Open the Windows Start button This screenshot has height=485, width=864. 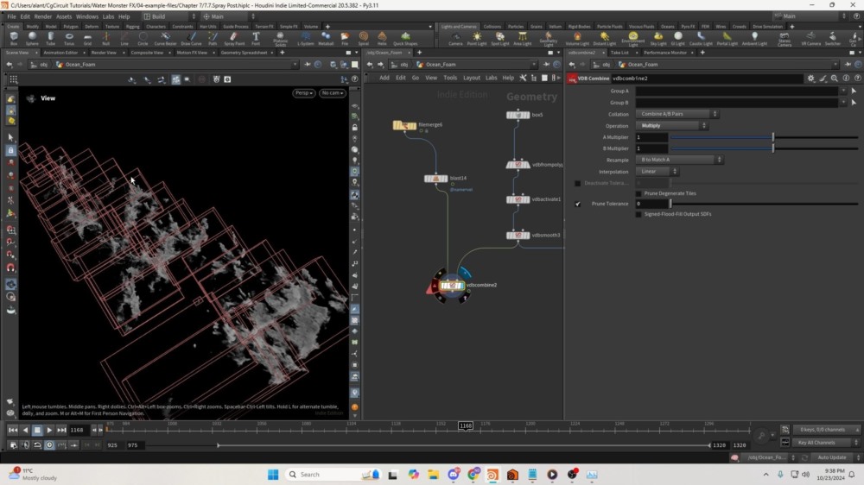[x=273, y=475]
